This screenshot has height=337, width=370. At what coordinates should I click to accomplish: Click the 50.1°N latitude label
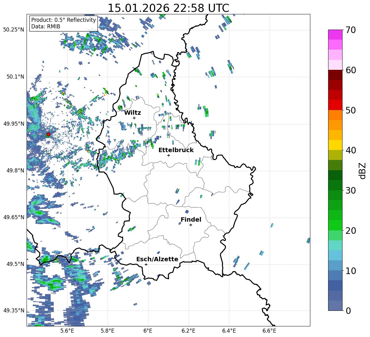click(15, 77)
